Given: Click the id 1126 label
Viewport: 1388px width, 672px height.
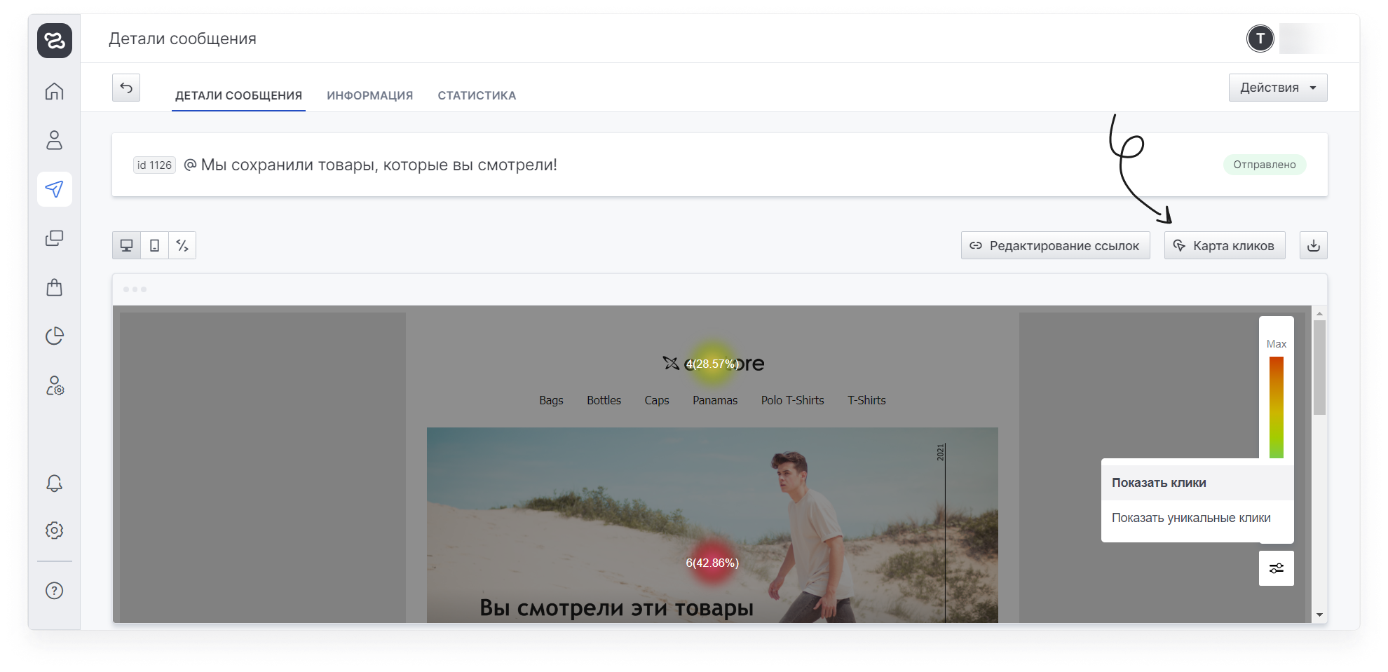Looking at the screenshot, I should coord(154,165).
